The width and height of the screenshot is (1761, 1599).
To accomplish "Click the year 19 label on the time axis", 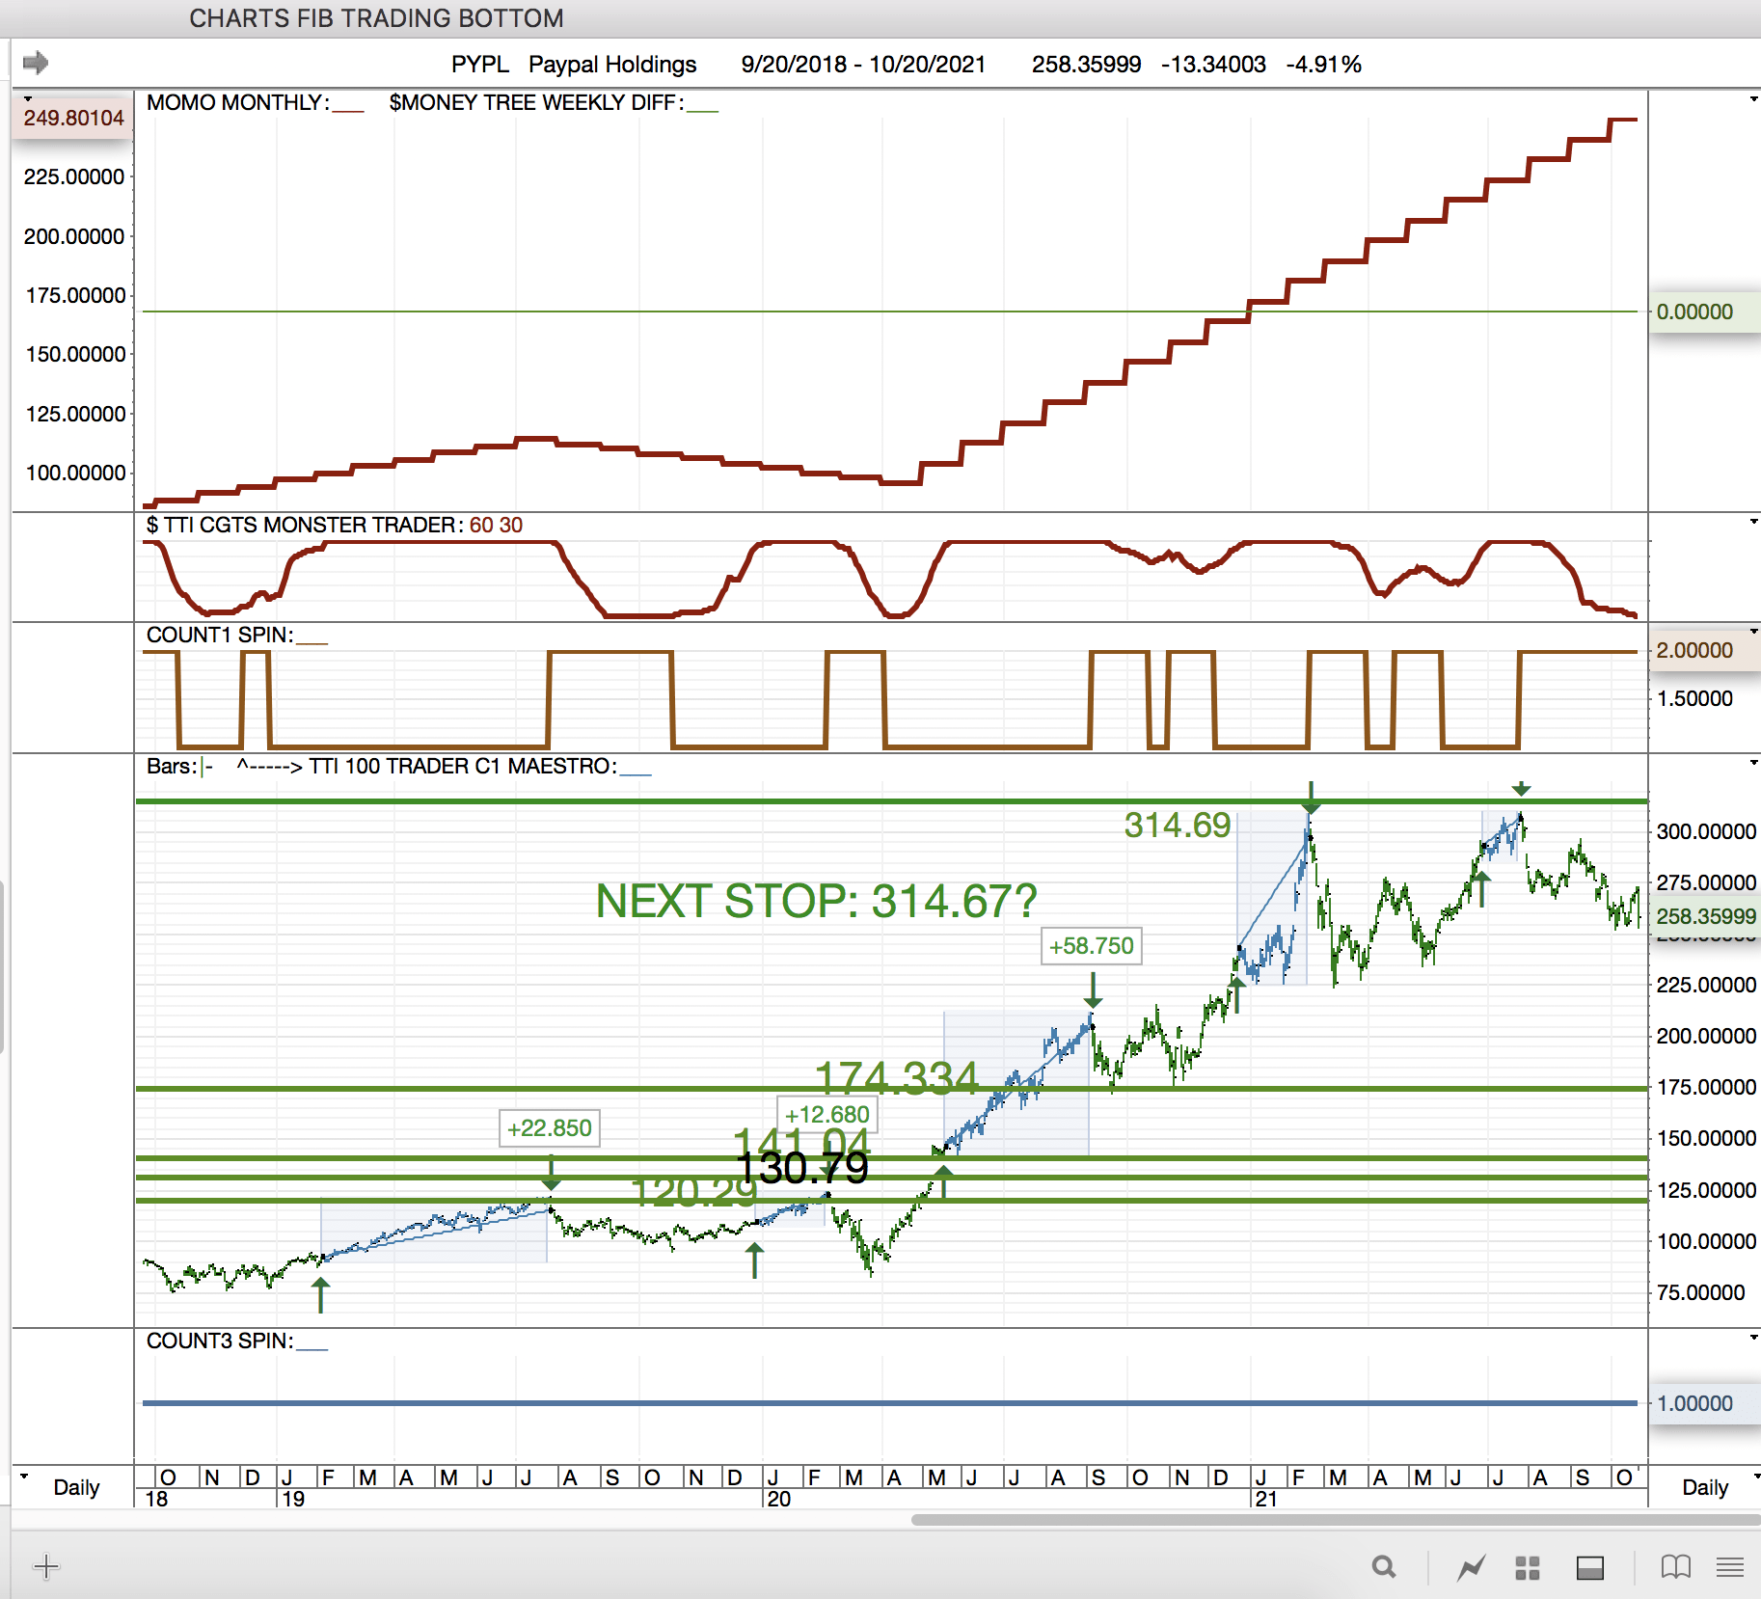I will click(292, 1499).
